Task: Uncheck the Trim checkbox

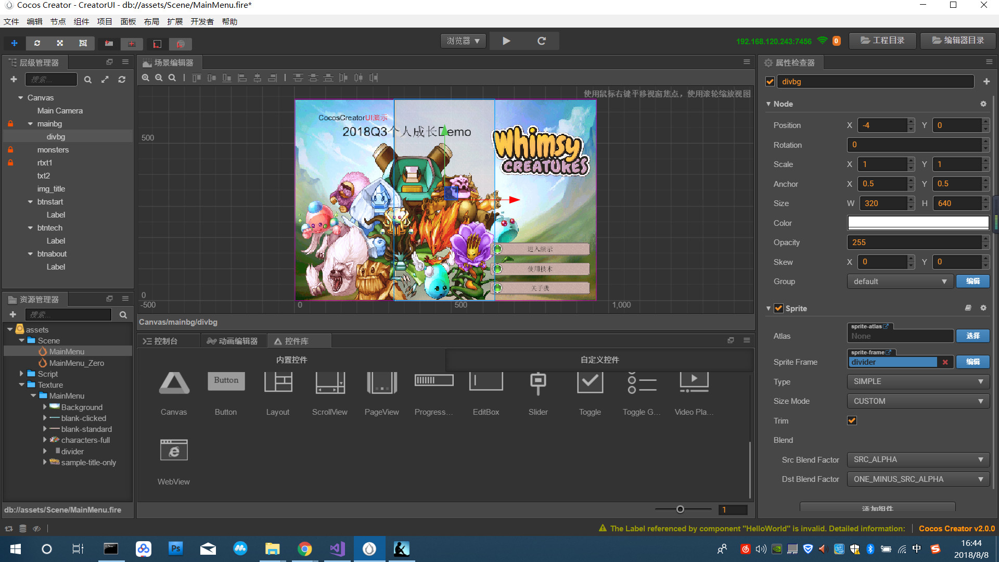Action: (x=852, y=420)
